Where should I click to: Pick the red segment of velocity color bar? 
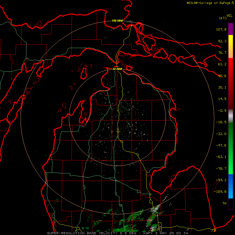tap(231, 84)
